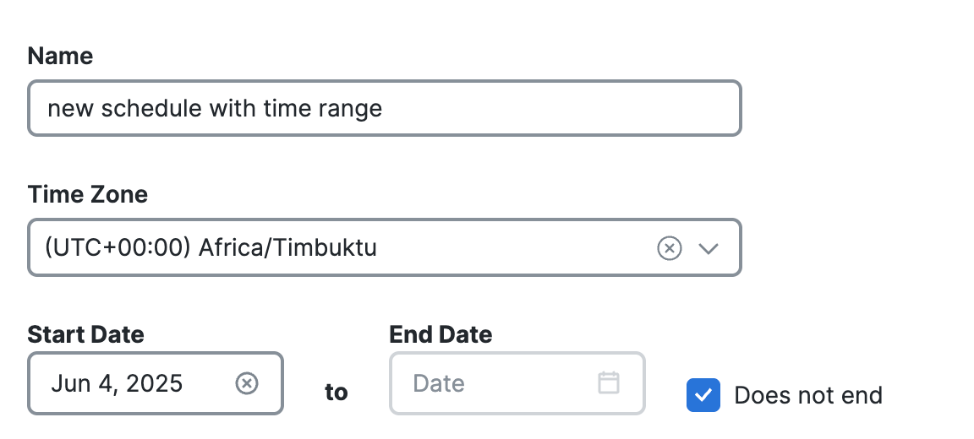Open the Start Date picker field

[156, 383]
